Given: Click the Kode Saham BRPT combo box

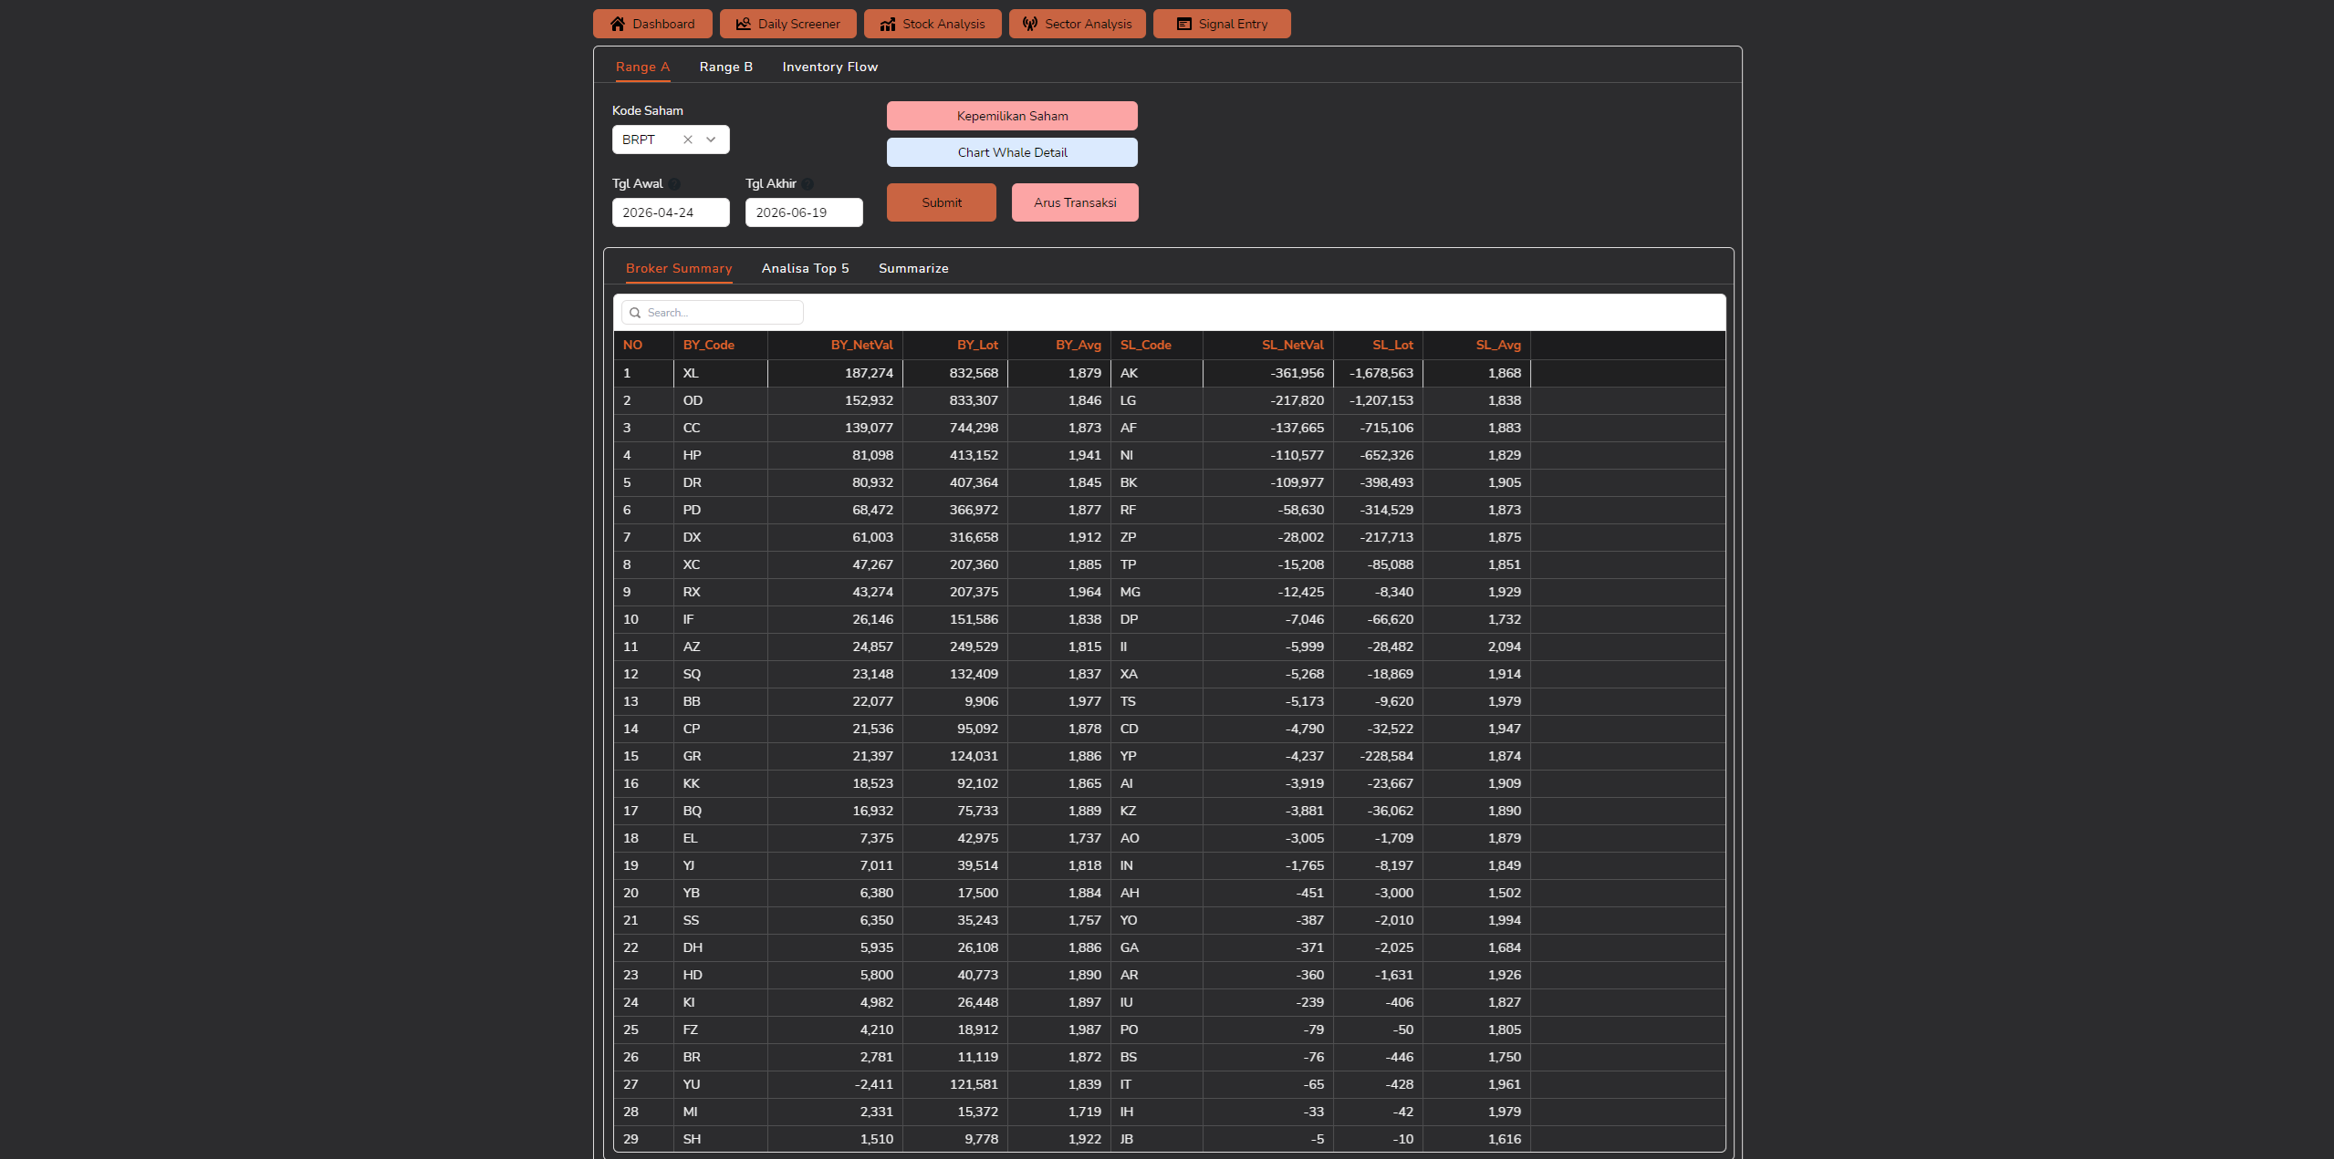Looking at the screenshot, I should (x=671, y=140).
